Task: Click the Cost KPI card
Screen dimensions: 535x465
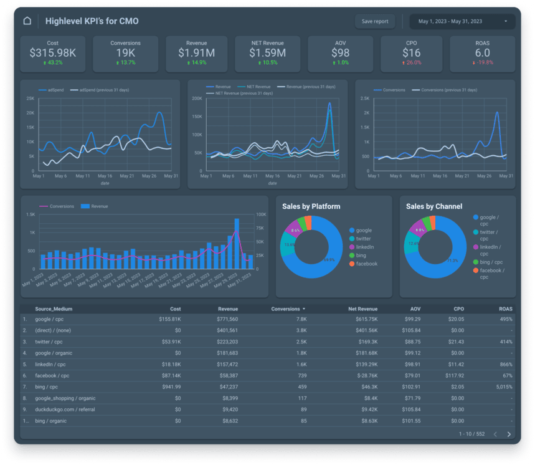Action: pos(52,53)
